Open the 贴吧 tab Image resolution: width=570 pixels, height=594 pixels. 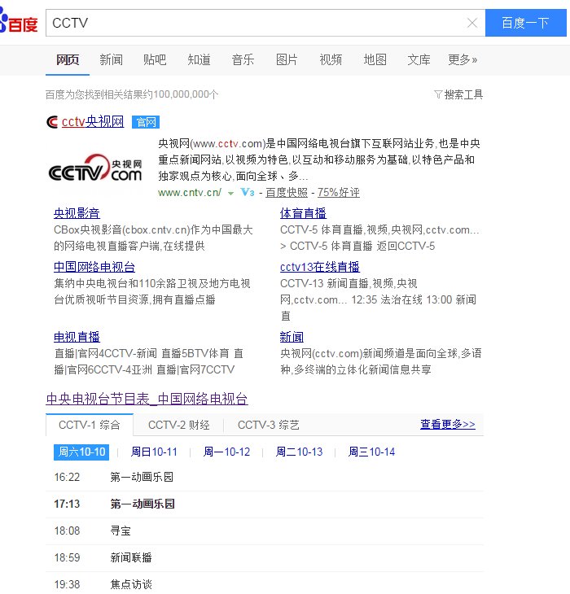point(155,60)
